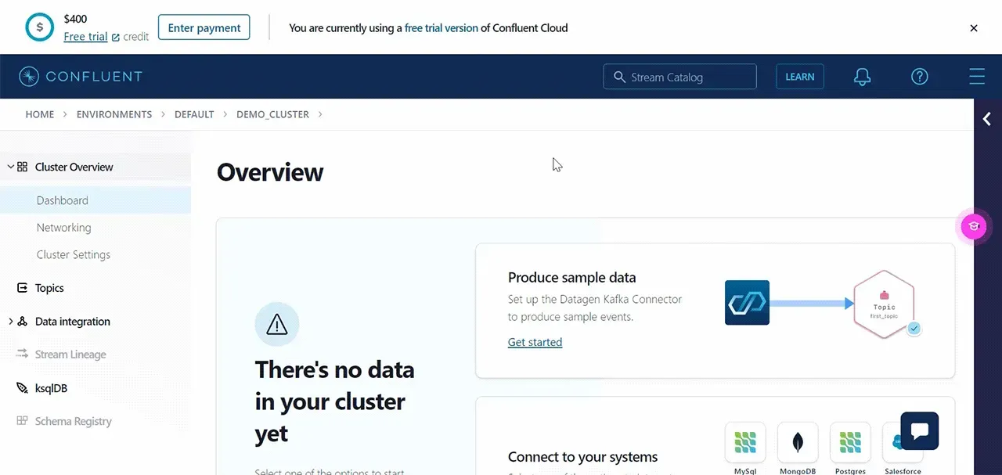
Task: Select the Salesforce connector icon
Action: 896,443
